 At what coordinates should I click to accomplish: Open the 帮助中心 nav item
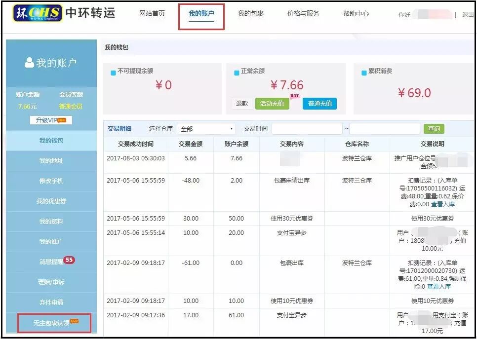[356, 14]
